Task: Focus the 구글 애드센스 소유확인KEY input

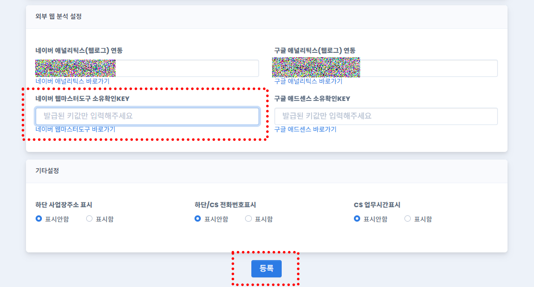Action: [x=385, y=116]
